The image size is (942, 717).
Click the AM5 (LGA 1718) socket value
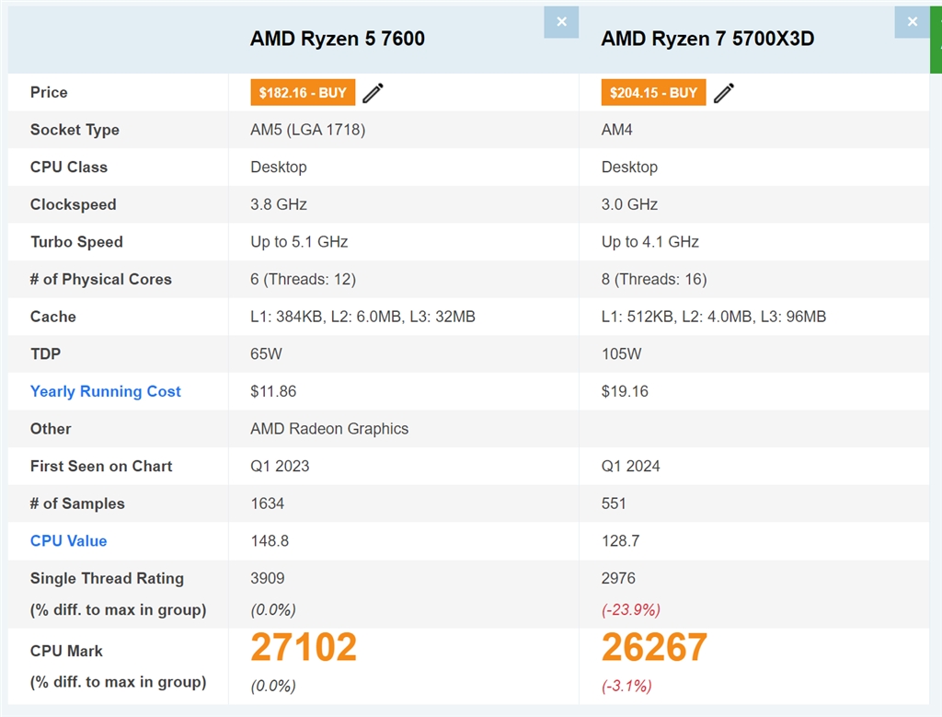pyautogui.click(x=307, y=130)
